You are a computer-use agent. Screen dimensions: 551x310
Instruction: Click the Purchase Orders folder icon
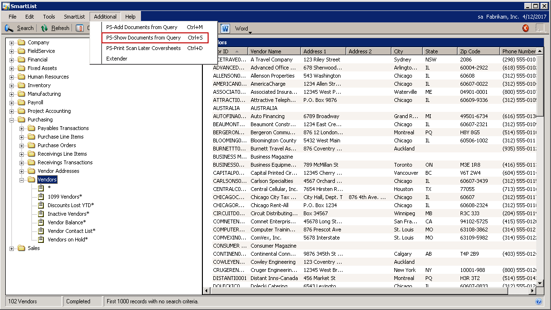(31, 146)
